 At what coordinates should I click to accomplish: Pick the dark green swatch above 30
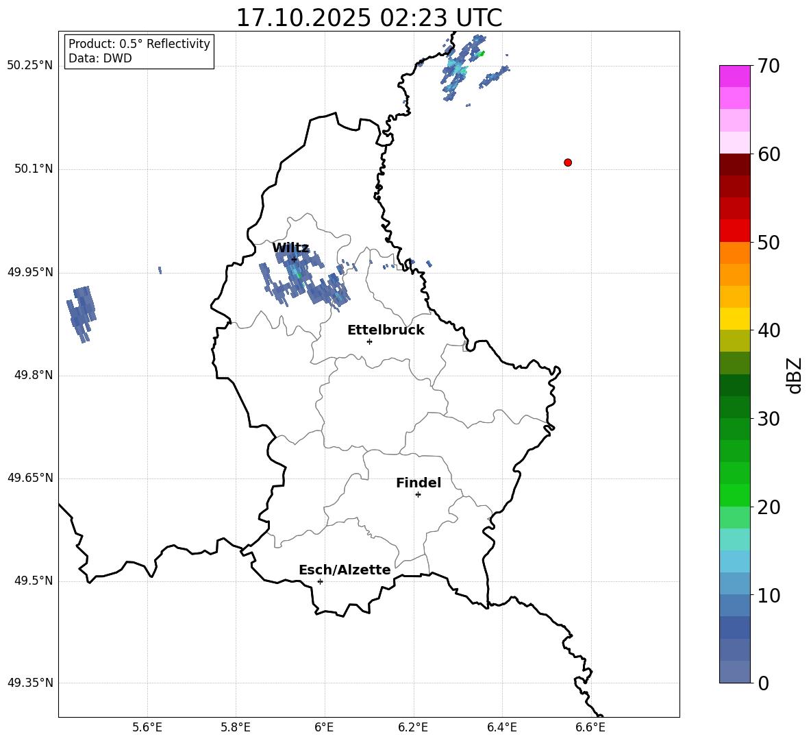734,385
